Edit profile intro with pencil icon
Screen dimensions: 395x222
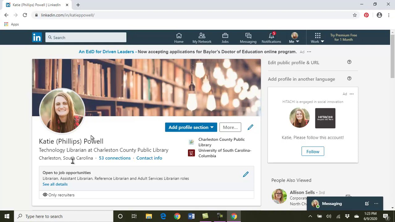[x=250, y=127]
